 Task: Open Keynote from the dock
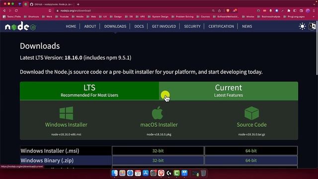[x=184, y=173]
